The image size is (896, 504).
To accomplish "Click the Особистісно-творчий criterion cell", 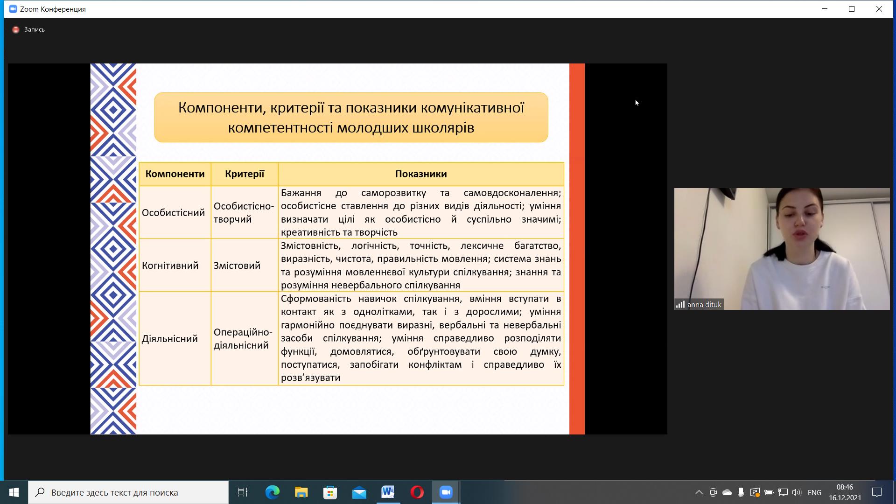I will tap(244, 213).
